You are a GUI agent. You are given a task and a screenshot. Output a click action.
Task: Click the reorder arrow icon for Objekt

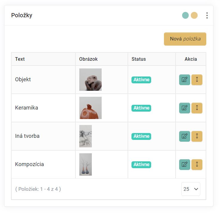click(x=197, y=80)
